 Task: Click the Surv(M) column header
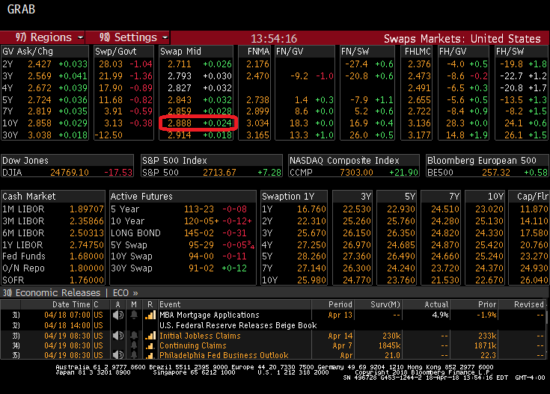pyautogui.click(x=385, y=304)
